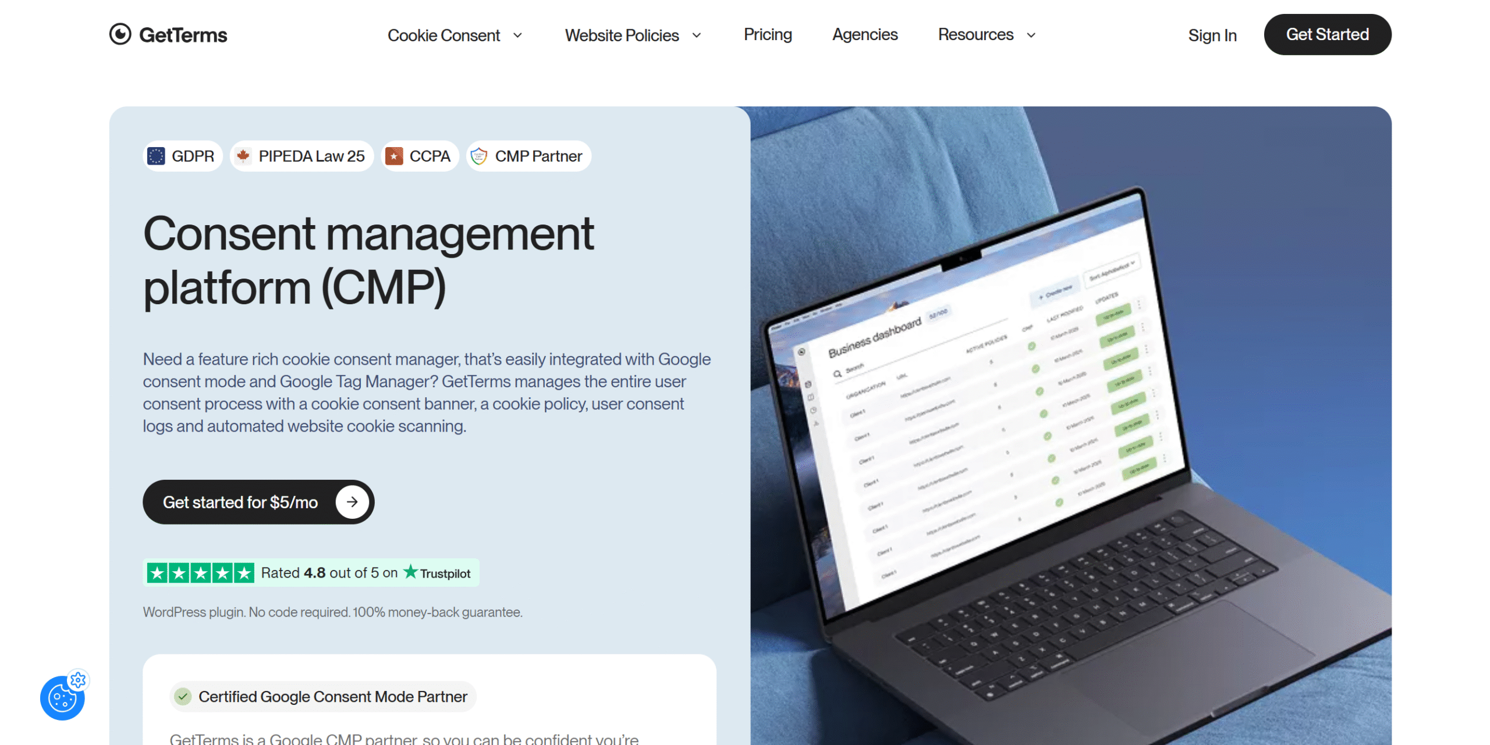Click the gear badge on the cookie widget
Screen dimensions: 1490x745
tap(78, 679)
